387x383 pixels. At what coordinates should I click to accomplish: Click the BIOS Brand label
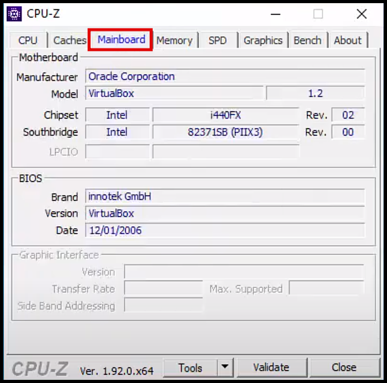[64, 197]
